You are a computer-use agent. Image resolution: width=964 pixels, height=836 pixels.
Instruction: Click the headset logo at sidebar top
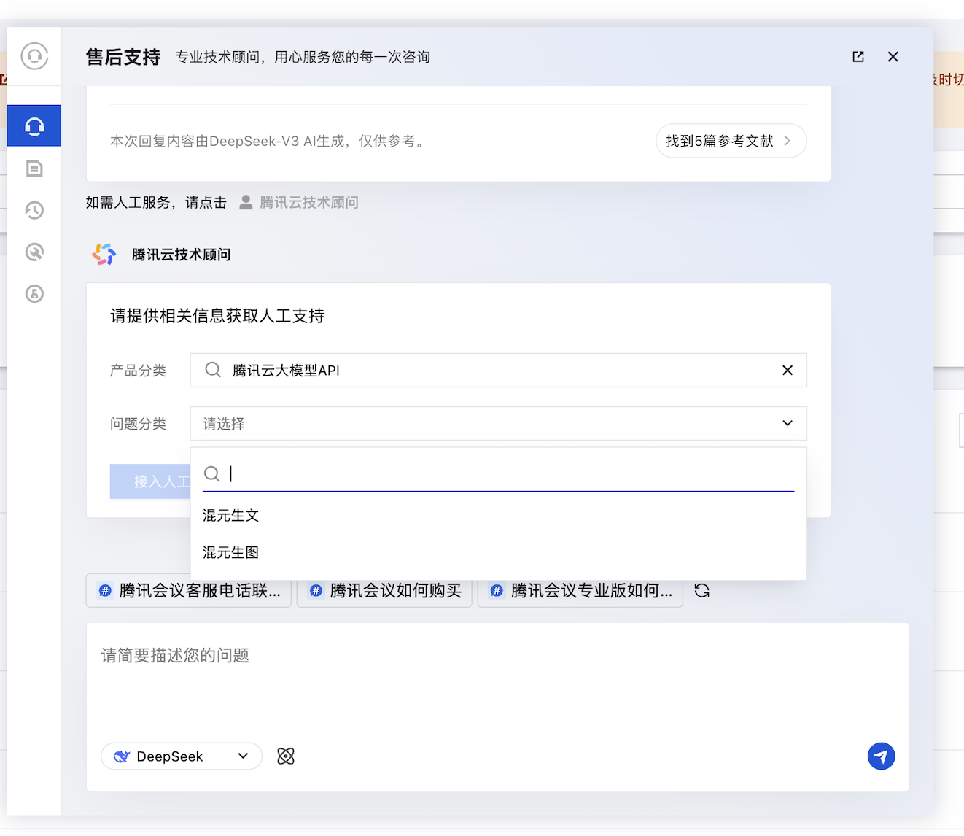click(x=34, y=56)
